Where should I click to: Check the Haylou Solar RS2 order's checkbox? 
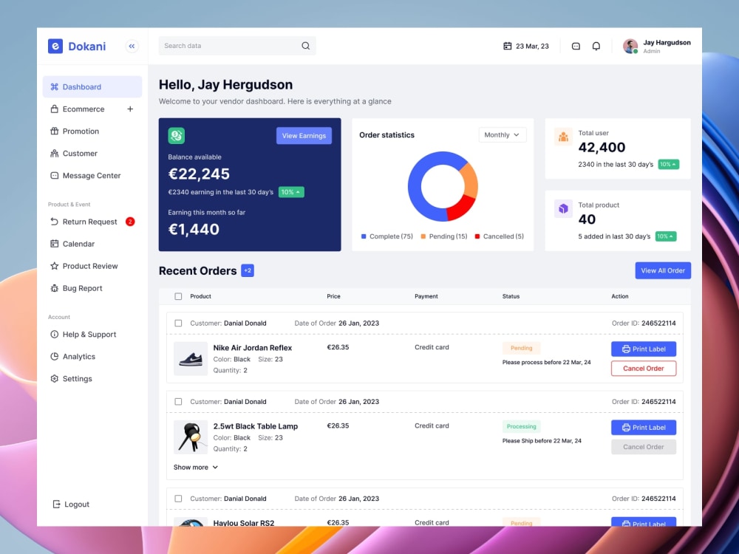(x=178, y=499)
